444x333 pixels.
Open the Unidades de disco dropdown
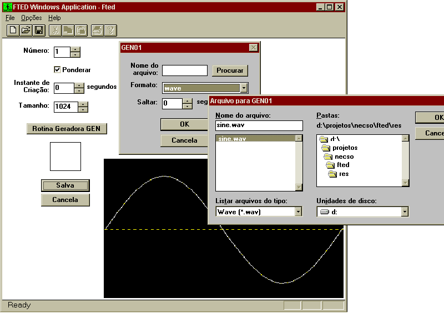[x=405, y=211]
